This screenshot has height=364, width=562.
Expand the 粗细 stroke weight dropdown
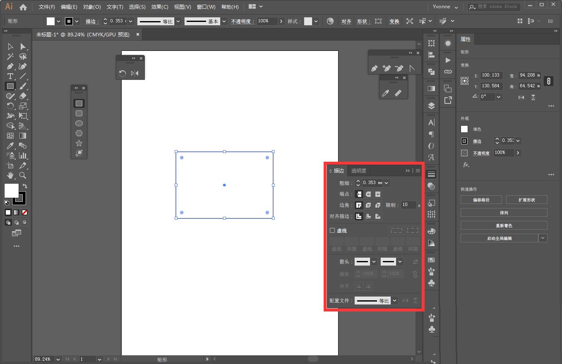point(387,183)
